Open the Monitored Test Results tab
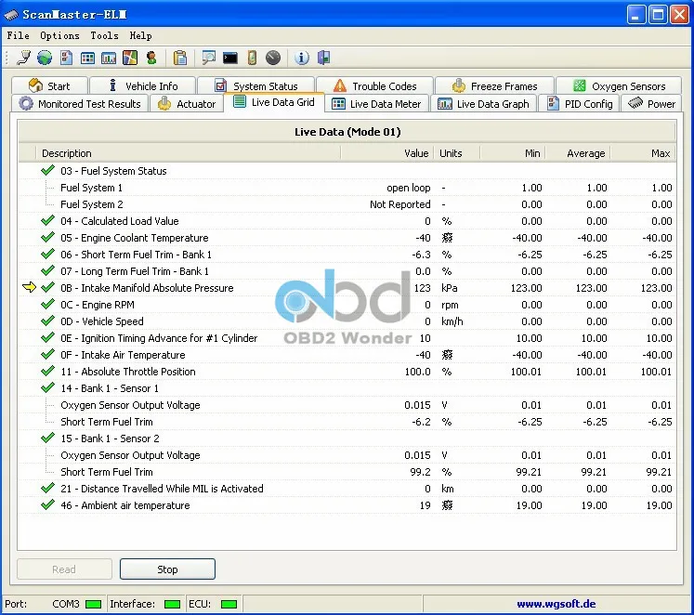The width and height of the screenshot is (694, 615). pyautogui.click(x=80, y=103)
